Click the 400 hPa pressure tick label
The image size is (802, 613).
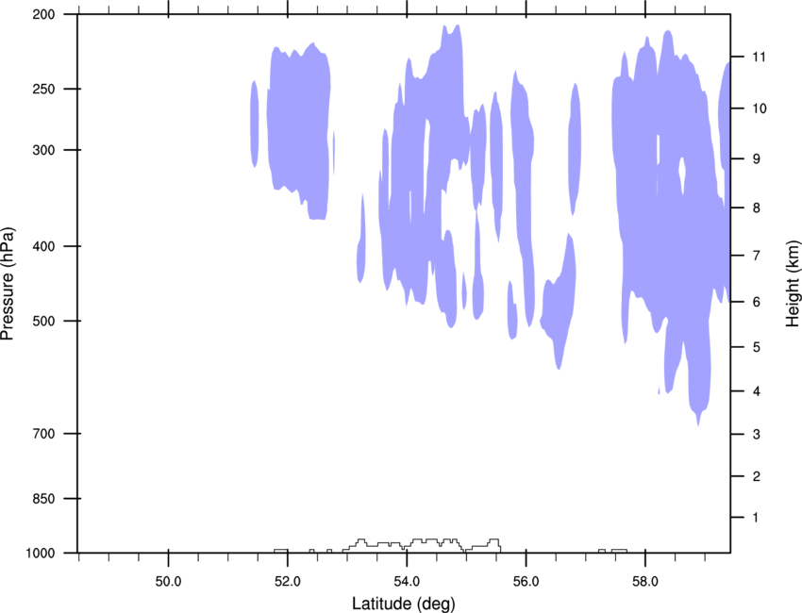(43, 246)
